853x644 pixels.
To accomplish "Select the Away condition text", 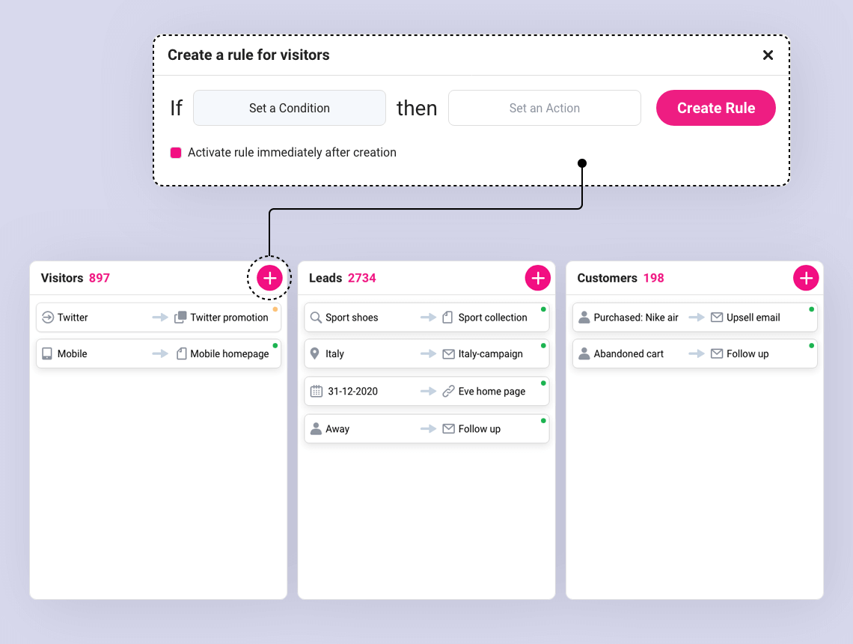I will click(x=337, y=429).
